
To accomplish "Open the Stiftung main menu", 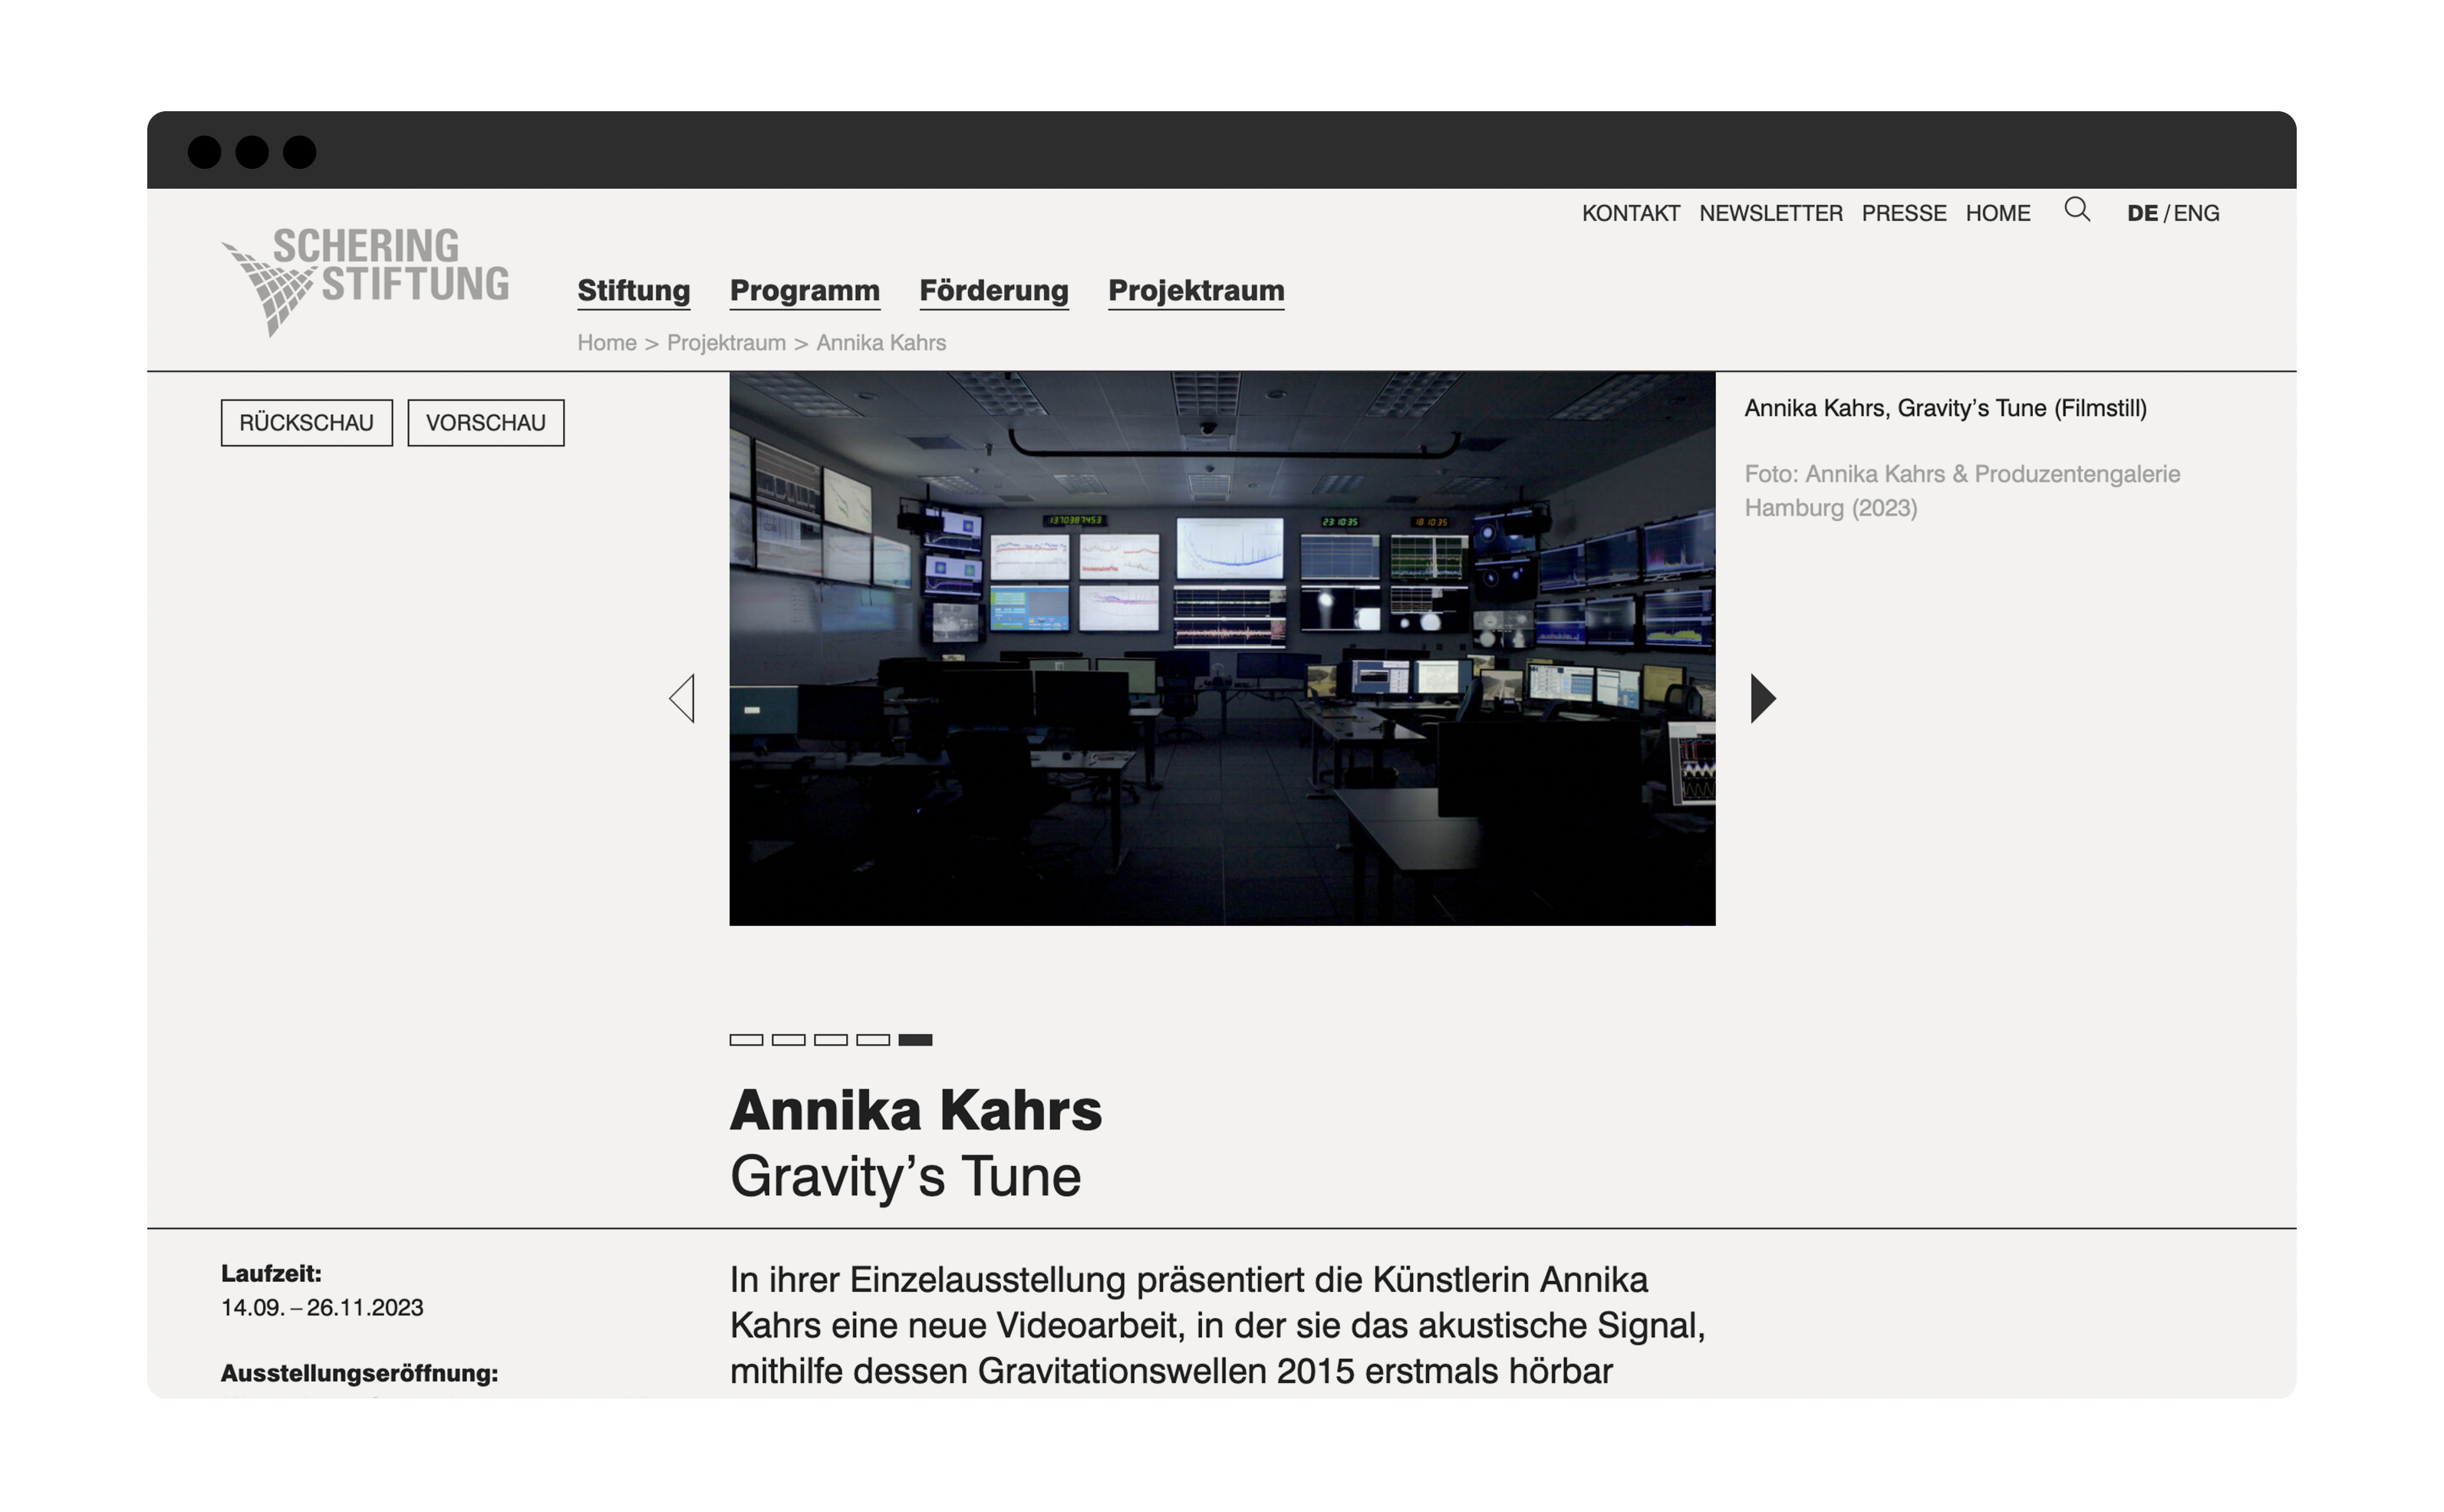I will (633, 290).
